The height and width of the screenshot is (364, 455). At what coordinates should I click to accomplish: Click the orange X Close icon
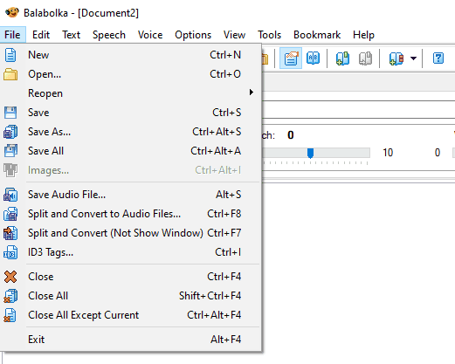(x=10, y=277)
